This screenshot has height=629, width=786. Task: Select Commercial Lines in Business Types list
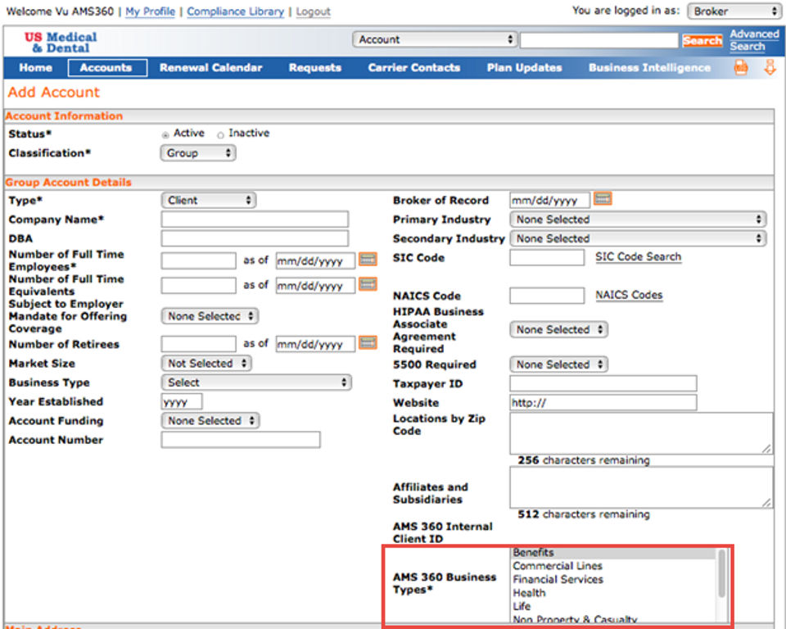(613, 566)
